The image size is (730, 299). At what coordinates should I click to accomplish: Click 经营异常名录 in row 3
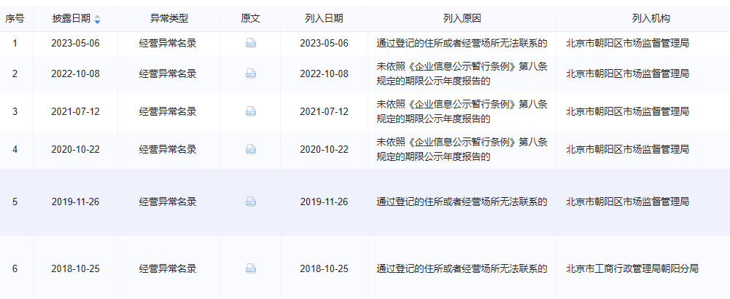tap(168, 111)
